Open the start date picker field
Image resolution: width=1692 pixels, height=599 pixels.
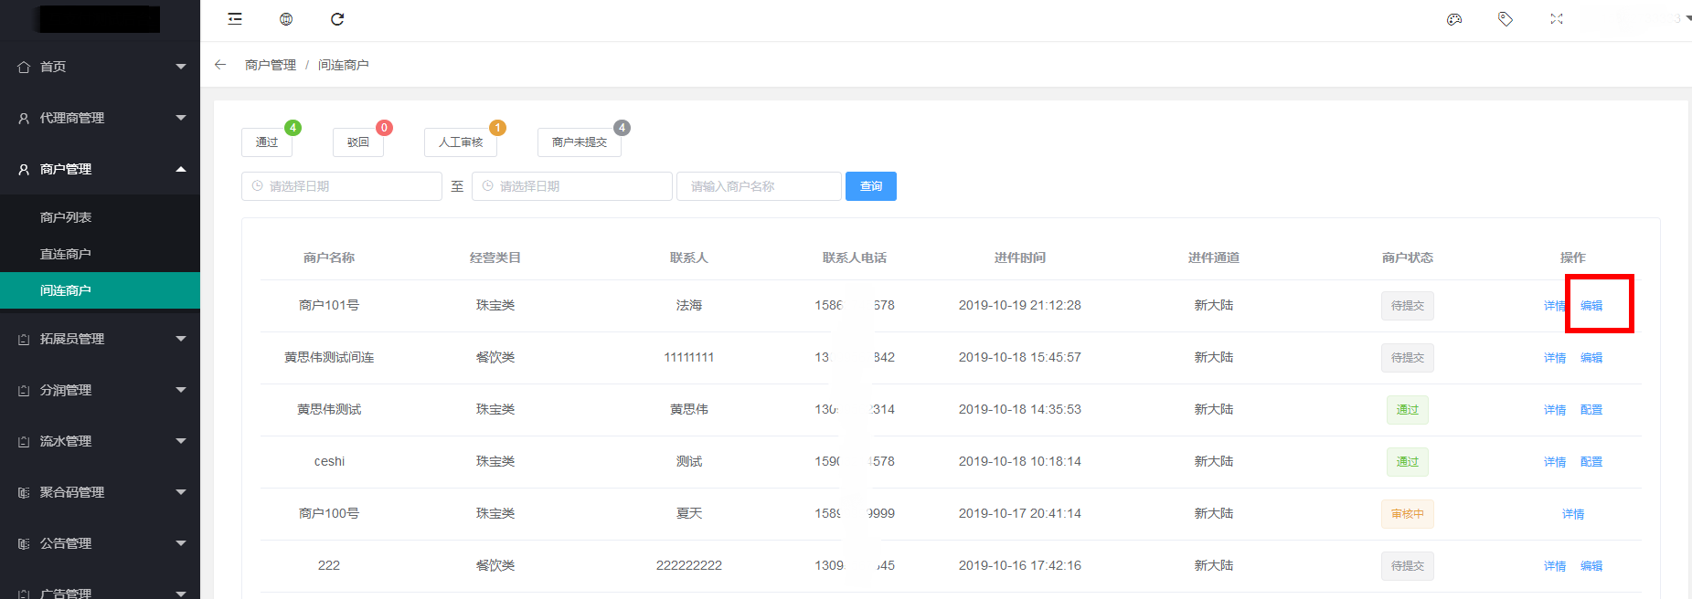[x=342, y=186]
